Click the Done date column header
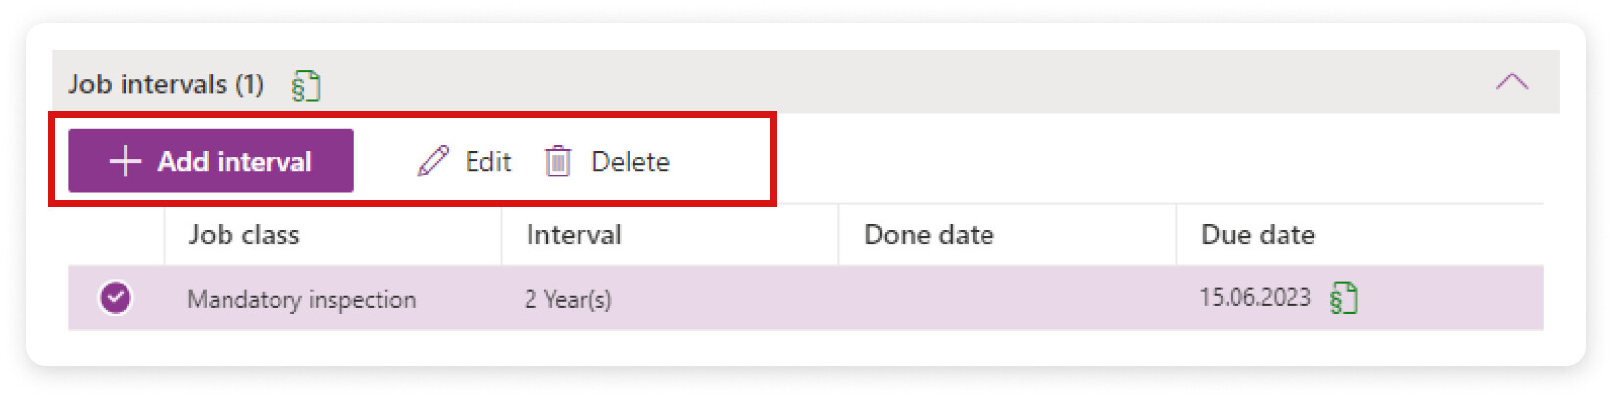Viewport: 1615px width, 399px height. pyautogui.click(x=929, y=235)
